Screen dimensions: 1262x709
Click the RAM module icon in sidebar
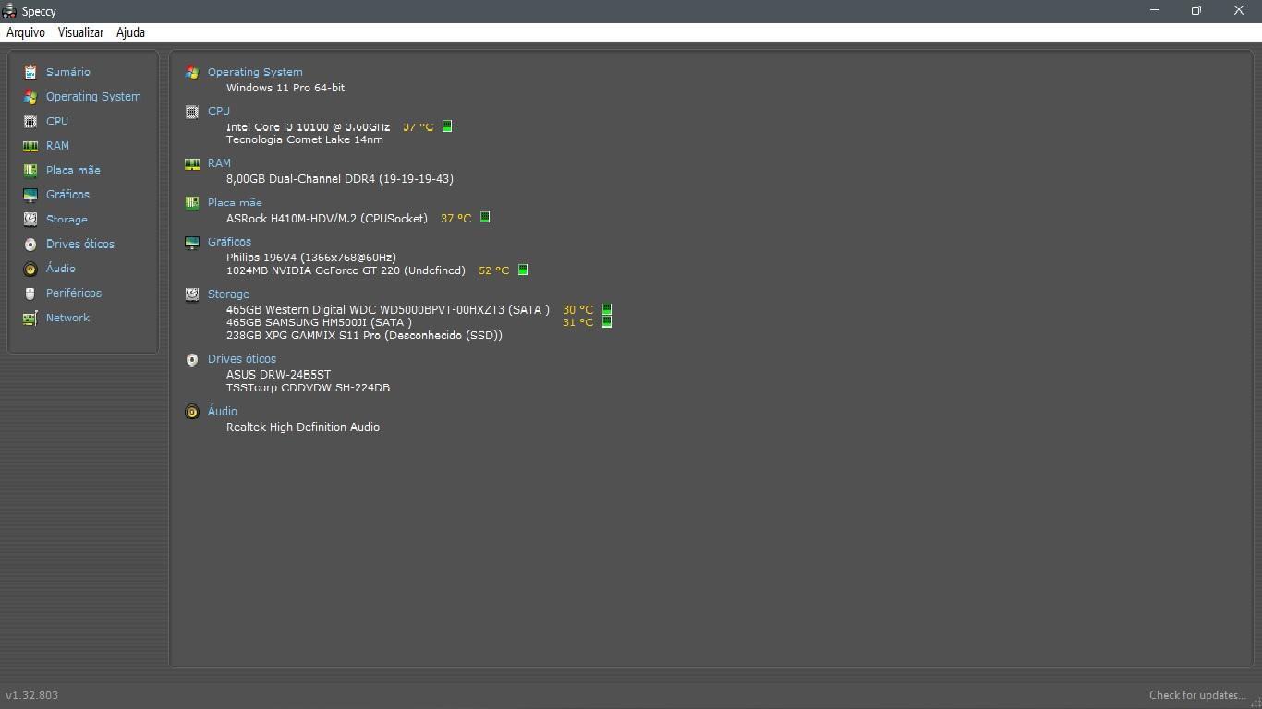[30, 146]
